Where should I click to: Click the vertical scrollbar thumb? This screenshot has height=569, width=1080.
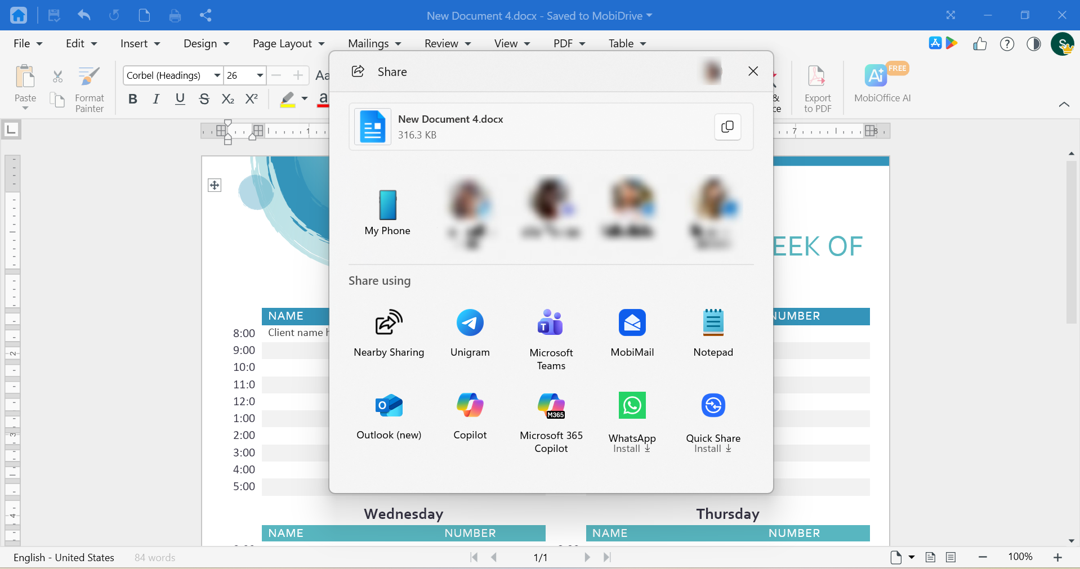(1072, 242)
